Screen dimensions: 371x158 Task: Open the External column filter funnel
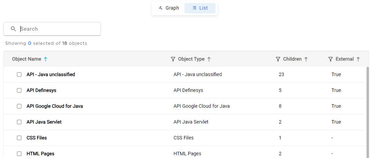[x=331, y=59]
